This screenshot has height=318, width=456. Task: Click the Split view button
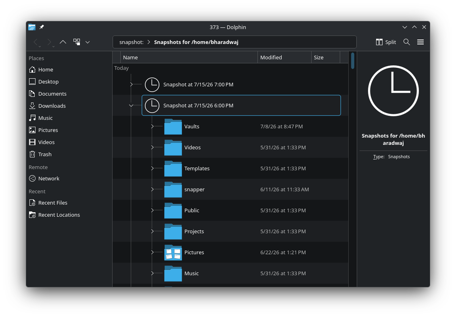(x=386, y=42)
